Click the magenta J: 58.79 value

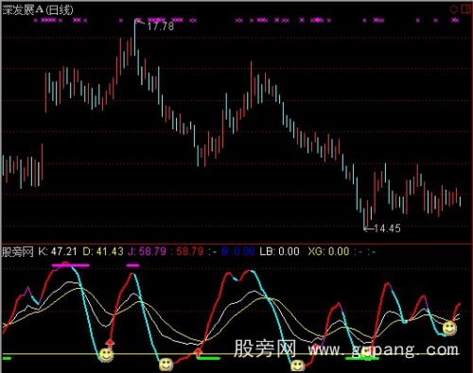pyautogui.click(x=147, y=251)
